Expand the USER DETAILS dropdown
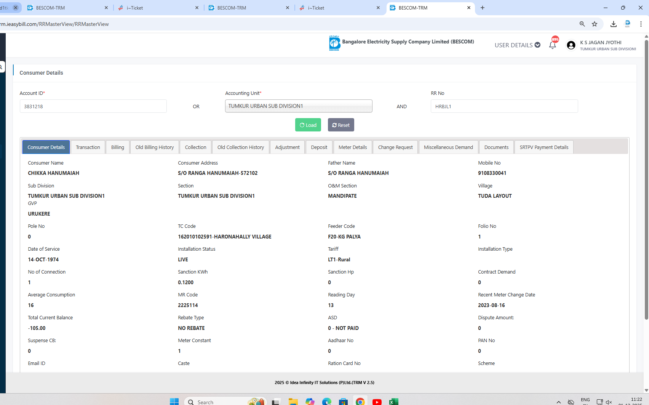649x405 pixels. click(517, 45)
